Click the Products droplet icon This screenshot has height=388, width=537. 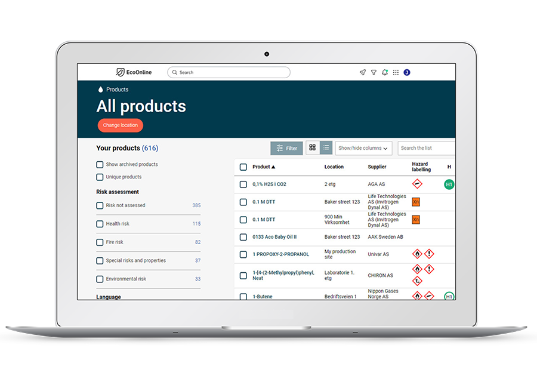point(100,90)
